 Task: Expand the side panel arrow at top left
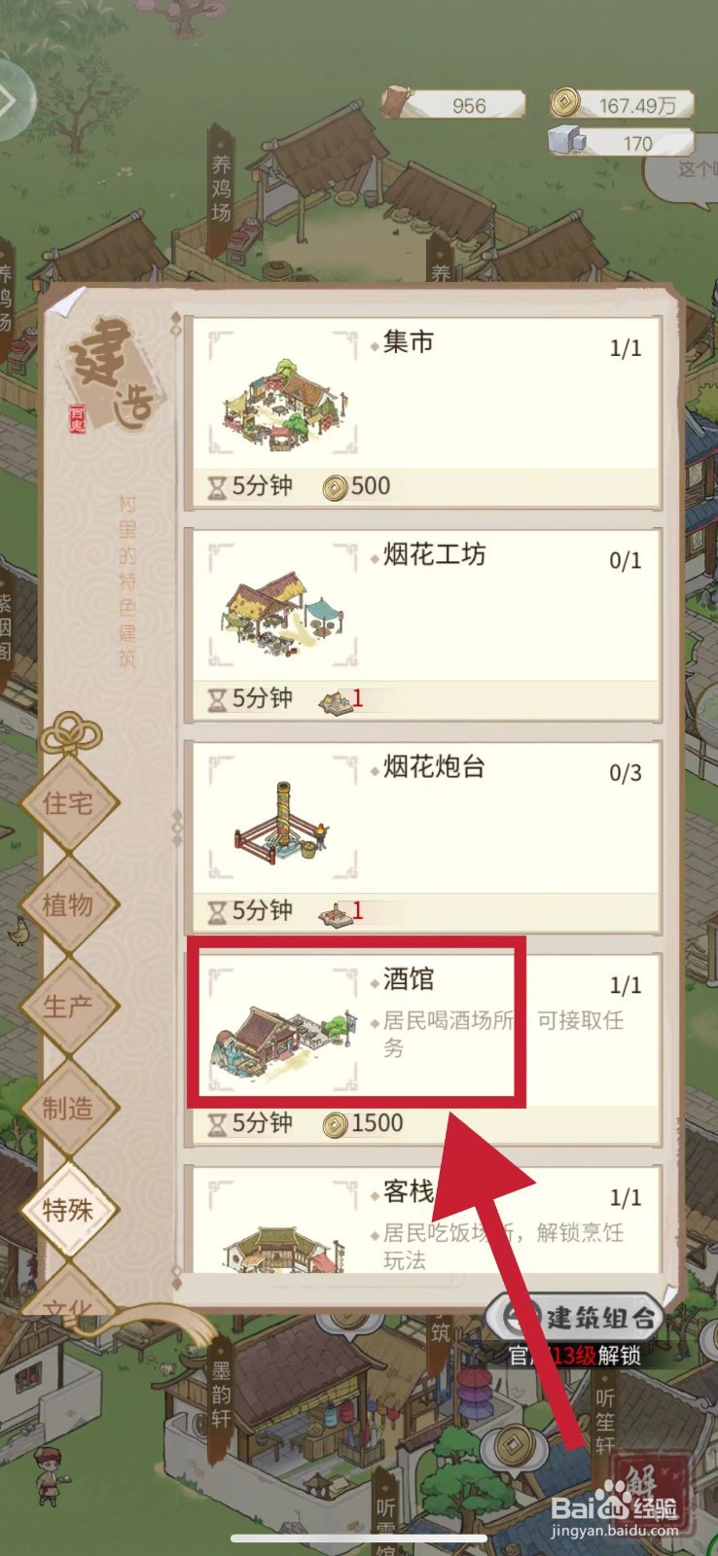(x=12, y=99)
